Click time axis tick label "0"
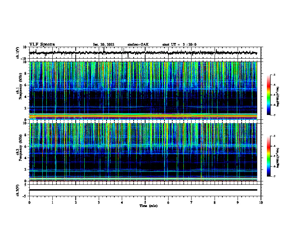294x227 pixels. (29, 203)
